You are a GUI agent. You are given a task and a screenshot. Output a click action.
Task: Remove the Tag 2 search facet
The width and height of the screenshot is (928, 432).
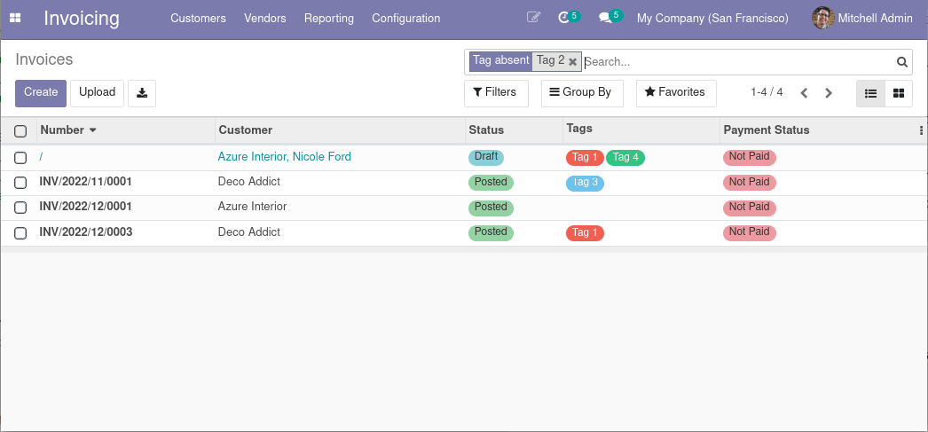click(x=572, y=61)
